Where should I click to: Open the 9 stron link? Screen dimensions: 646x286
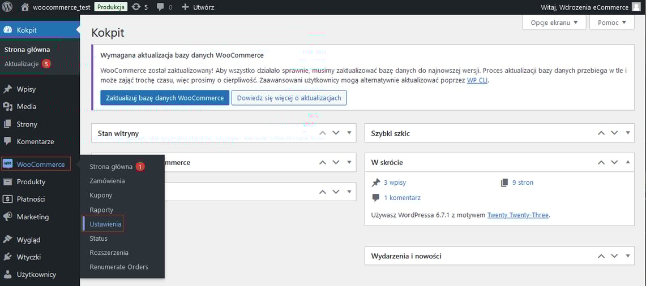[523, 183]
